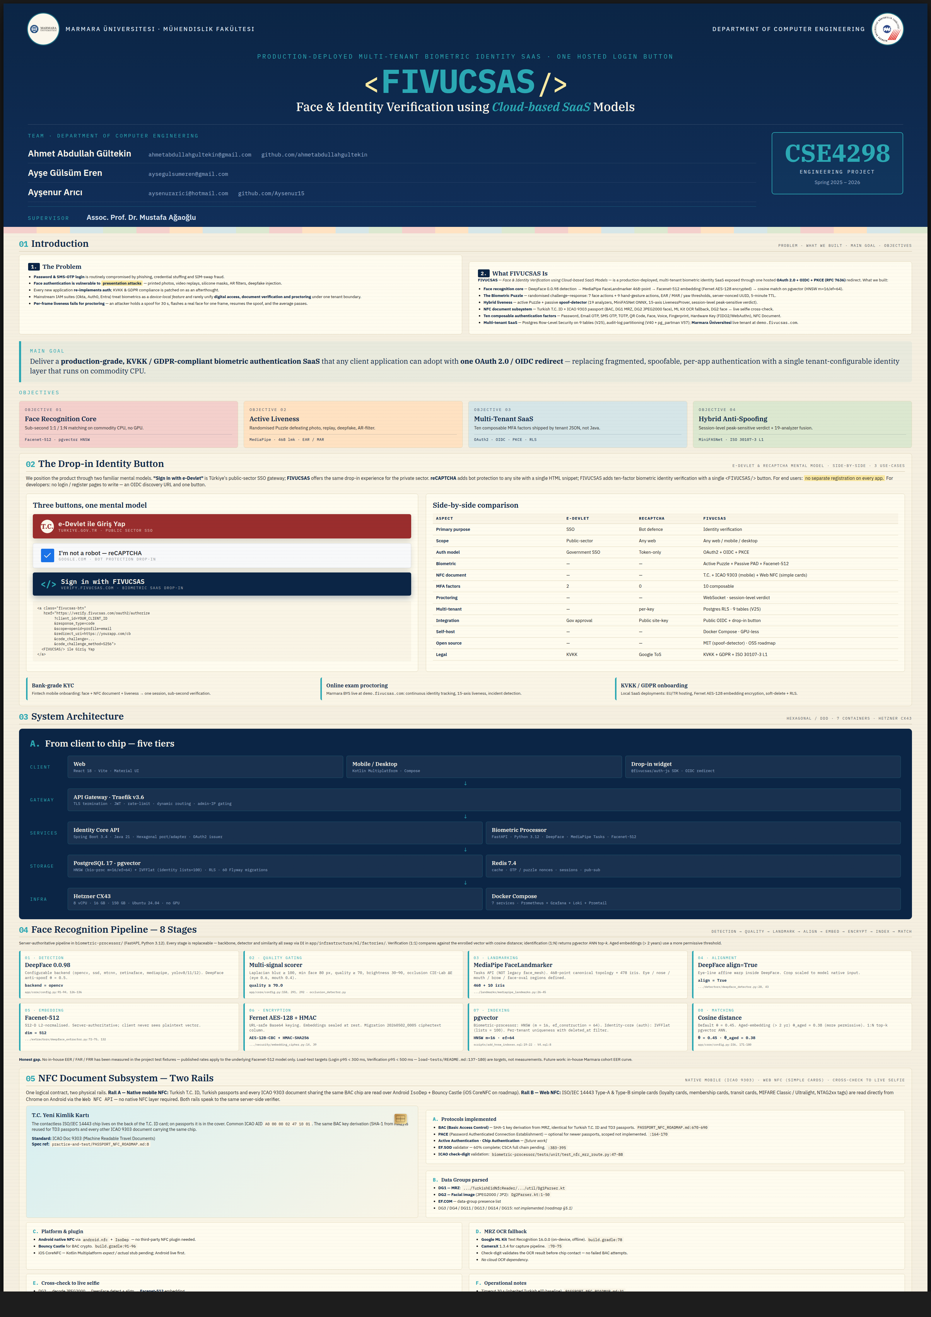Select the Redis 7.4 storage tile
This screenshot has width=931, height=1317.
point(693,866)
